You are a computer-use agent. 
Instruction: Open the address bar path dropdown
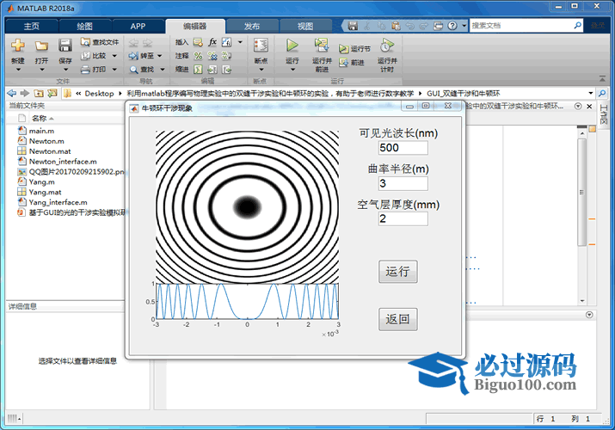click(x=591, y=93)
